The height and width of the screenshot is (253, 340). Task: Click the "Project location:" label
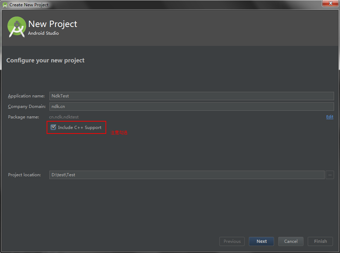pos(25,175)
